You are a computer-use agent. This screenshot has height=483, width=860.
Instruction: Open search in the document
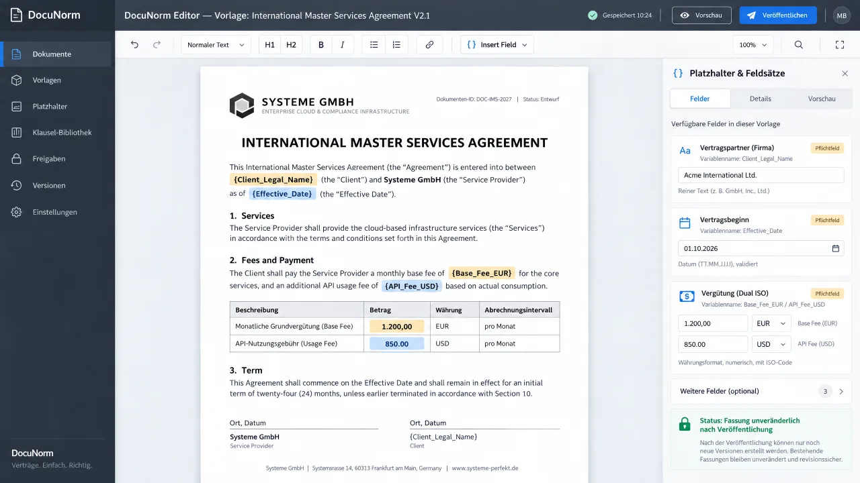tap(799, 45)
